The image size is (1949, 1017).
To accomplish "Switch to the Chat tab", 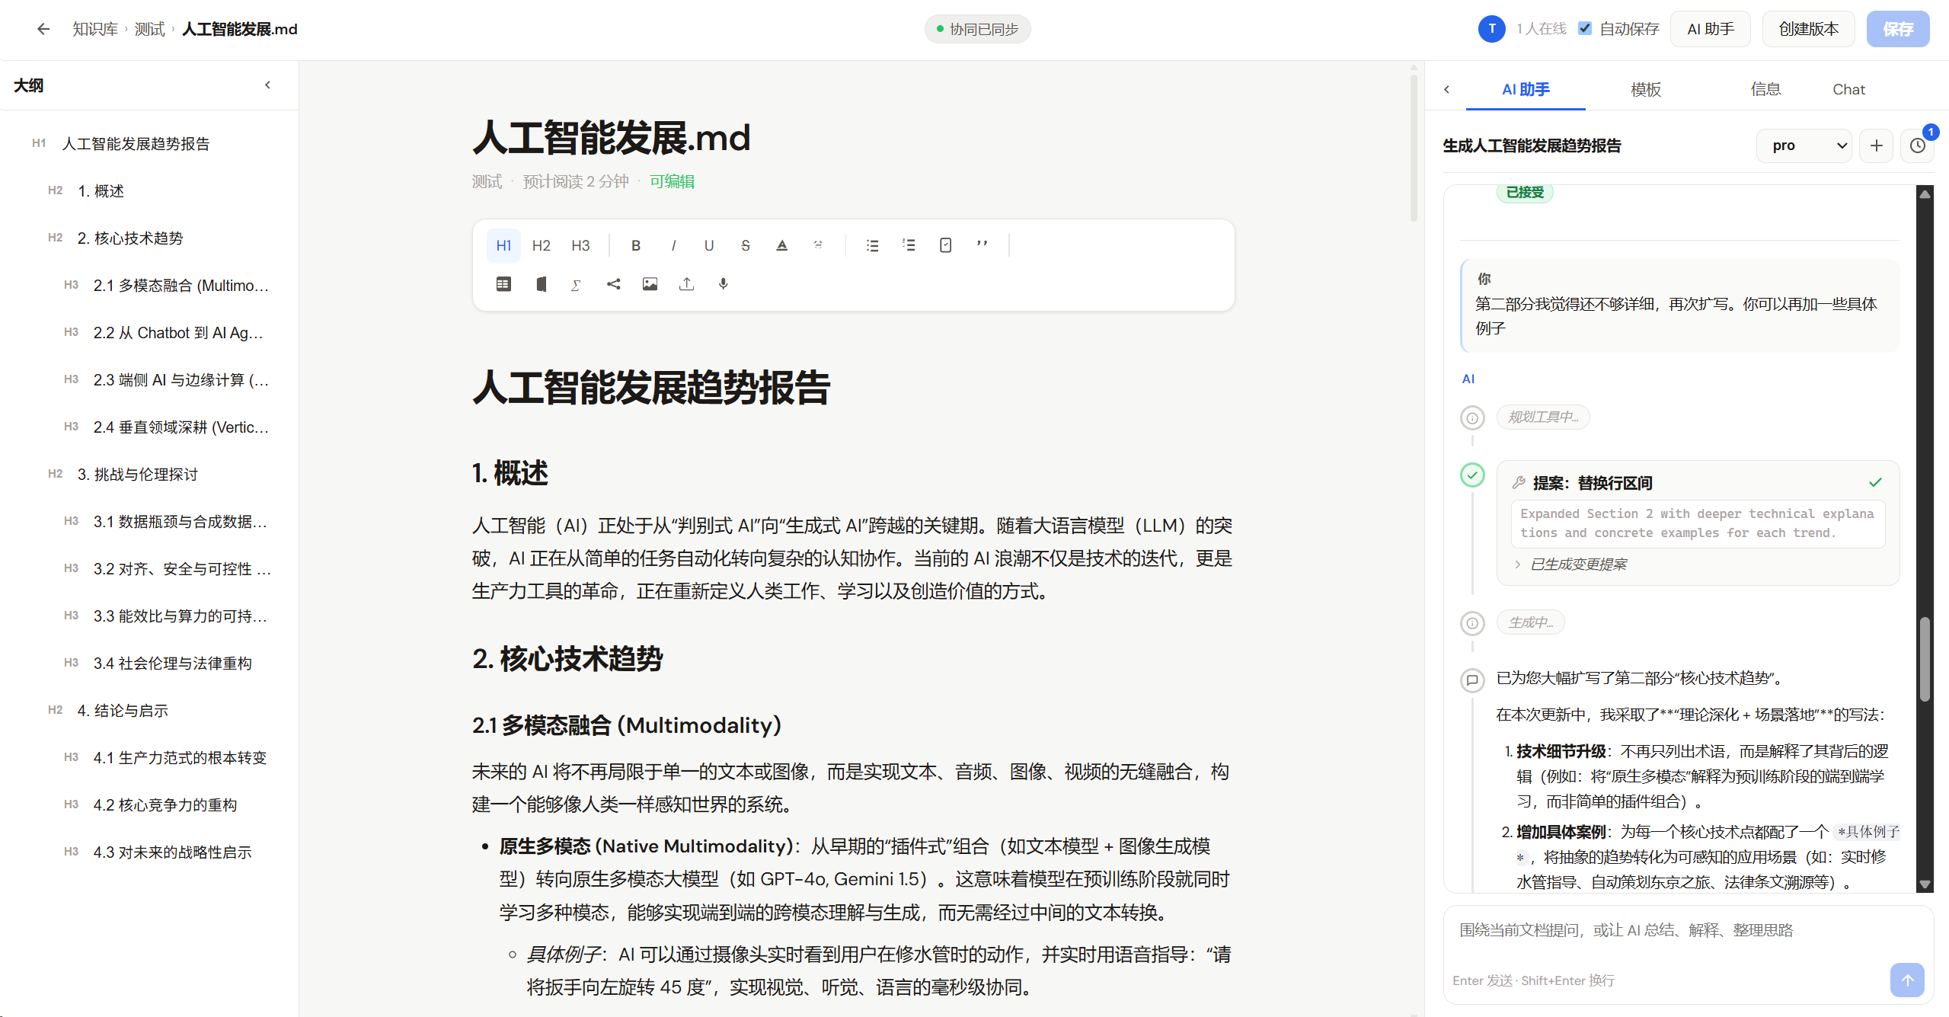I will tap(1848, 90).
